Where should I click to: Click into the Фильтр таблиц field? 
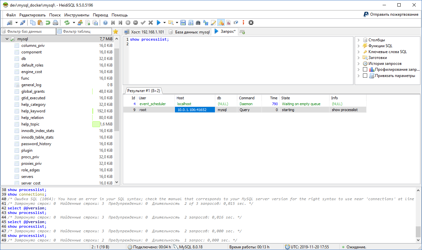pyautogui.click(x=84, y=31)
